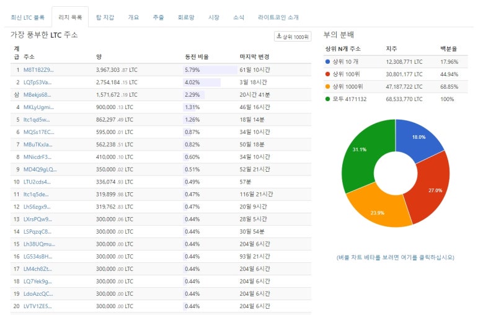Image resolution: width=496 pixels, height=315 pixels.
Task: Click the 가장 풍부한 LTC 주소 heading
Action: 44,35
